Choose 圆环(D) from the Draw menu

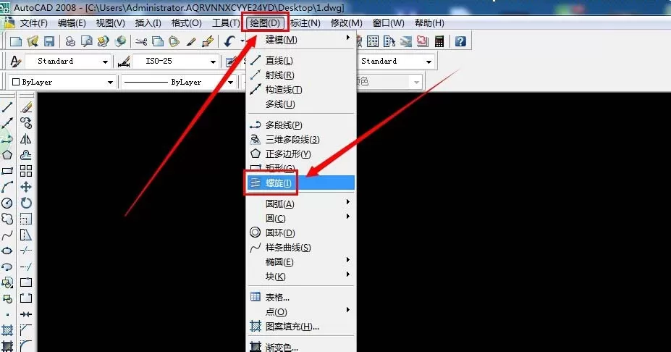tap(301, 233)
